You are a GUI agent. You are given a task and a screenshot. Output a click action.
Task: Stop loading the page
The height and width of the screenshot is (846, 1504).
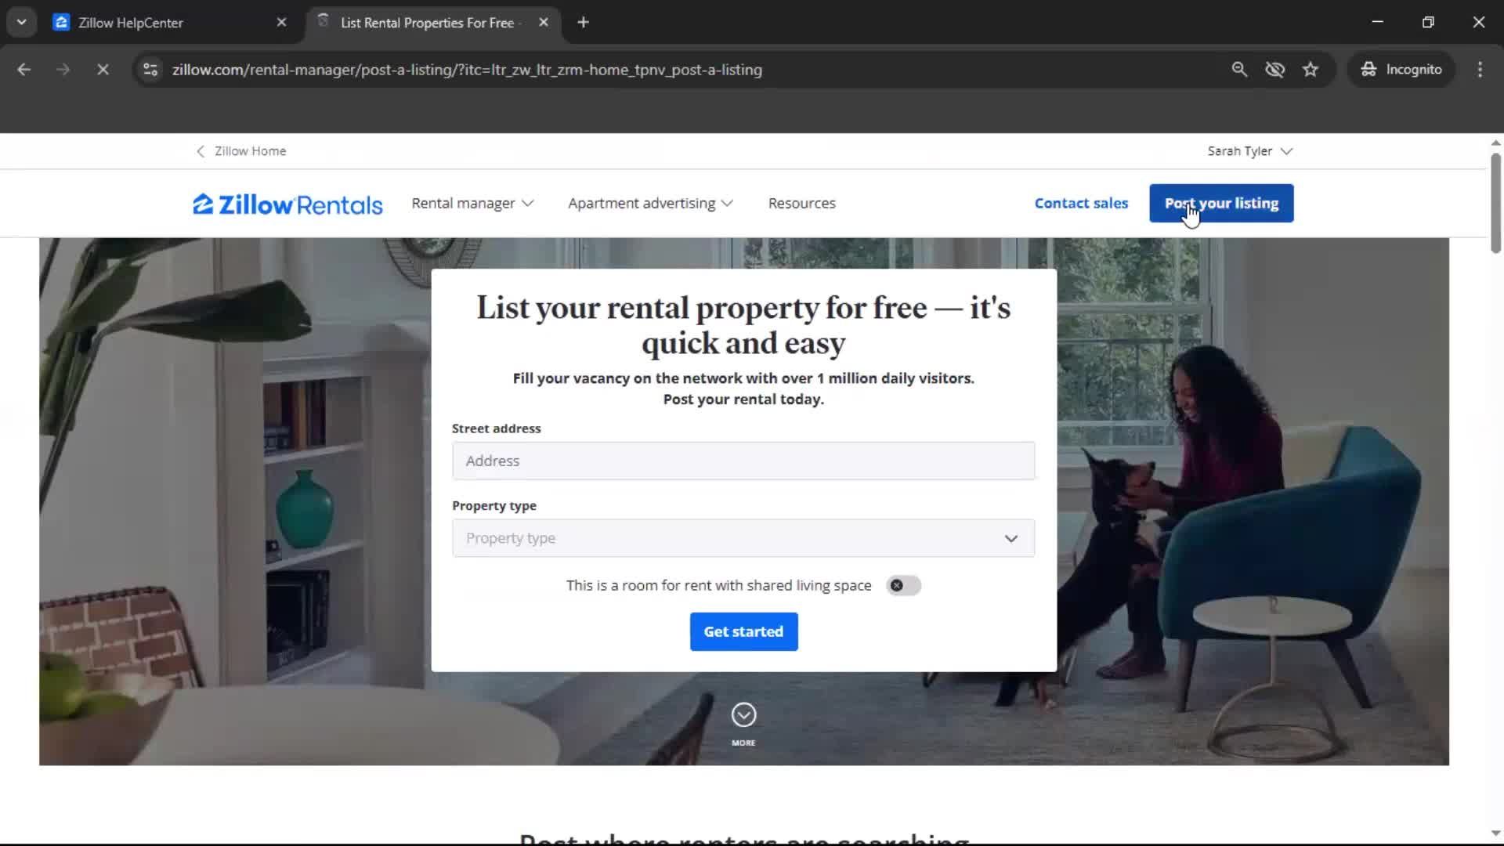tap(103, 70)
